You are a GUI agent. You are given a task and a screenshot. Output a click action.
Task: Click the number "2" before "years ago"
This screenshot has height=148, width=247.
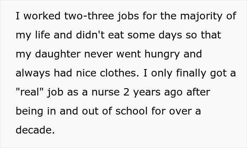tap(147, 92)
